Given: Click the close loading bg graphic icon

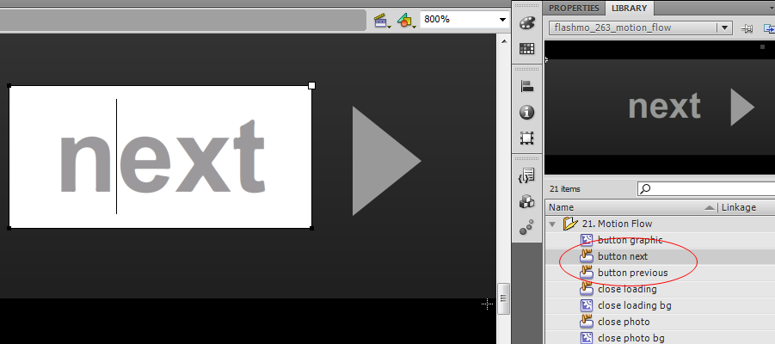Looking at the screenshot, I should pos(586,305).
